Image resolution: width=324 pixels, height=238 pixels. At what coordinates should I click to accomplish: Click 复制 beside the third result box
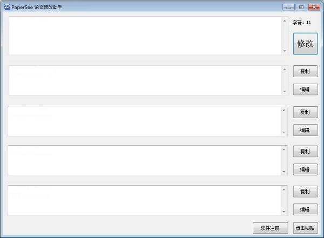(x=305, y=152)
